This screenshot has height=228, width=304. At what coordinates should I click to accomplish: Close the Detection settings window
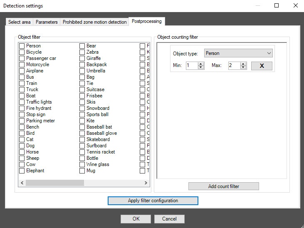(x=295, y=6)
